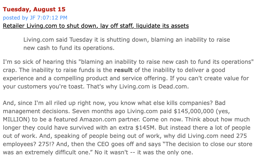
Task: Click the capitalized word MILLION
Action: [16, 119]
